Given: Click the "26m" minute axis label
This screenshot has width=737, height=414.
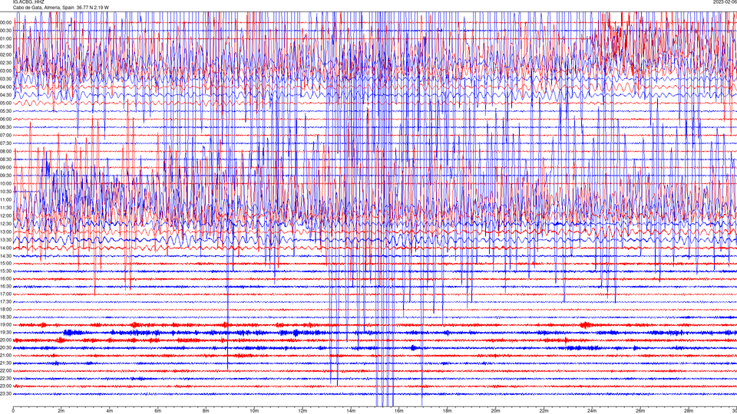Looking at the screenshot, I should point(640,411).
